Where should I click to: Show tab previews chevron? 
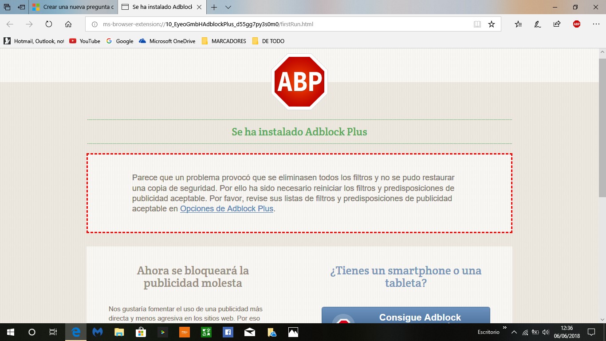click(228, 7)
